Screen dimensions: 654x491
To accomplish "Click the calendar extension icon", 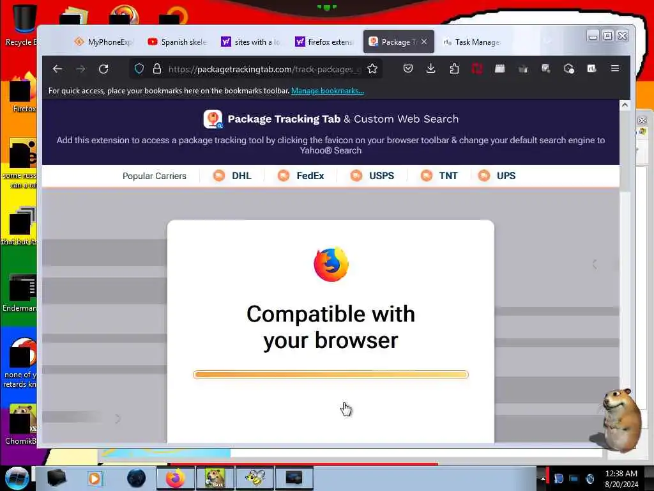I will pyautogui.click(x=499, y=68).
